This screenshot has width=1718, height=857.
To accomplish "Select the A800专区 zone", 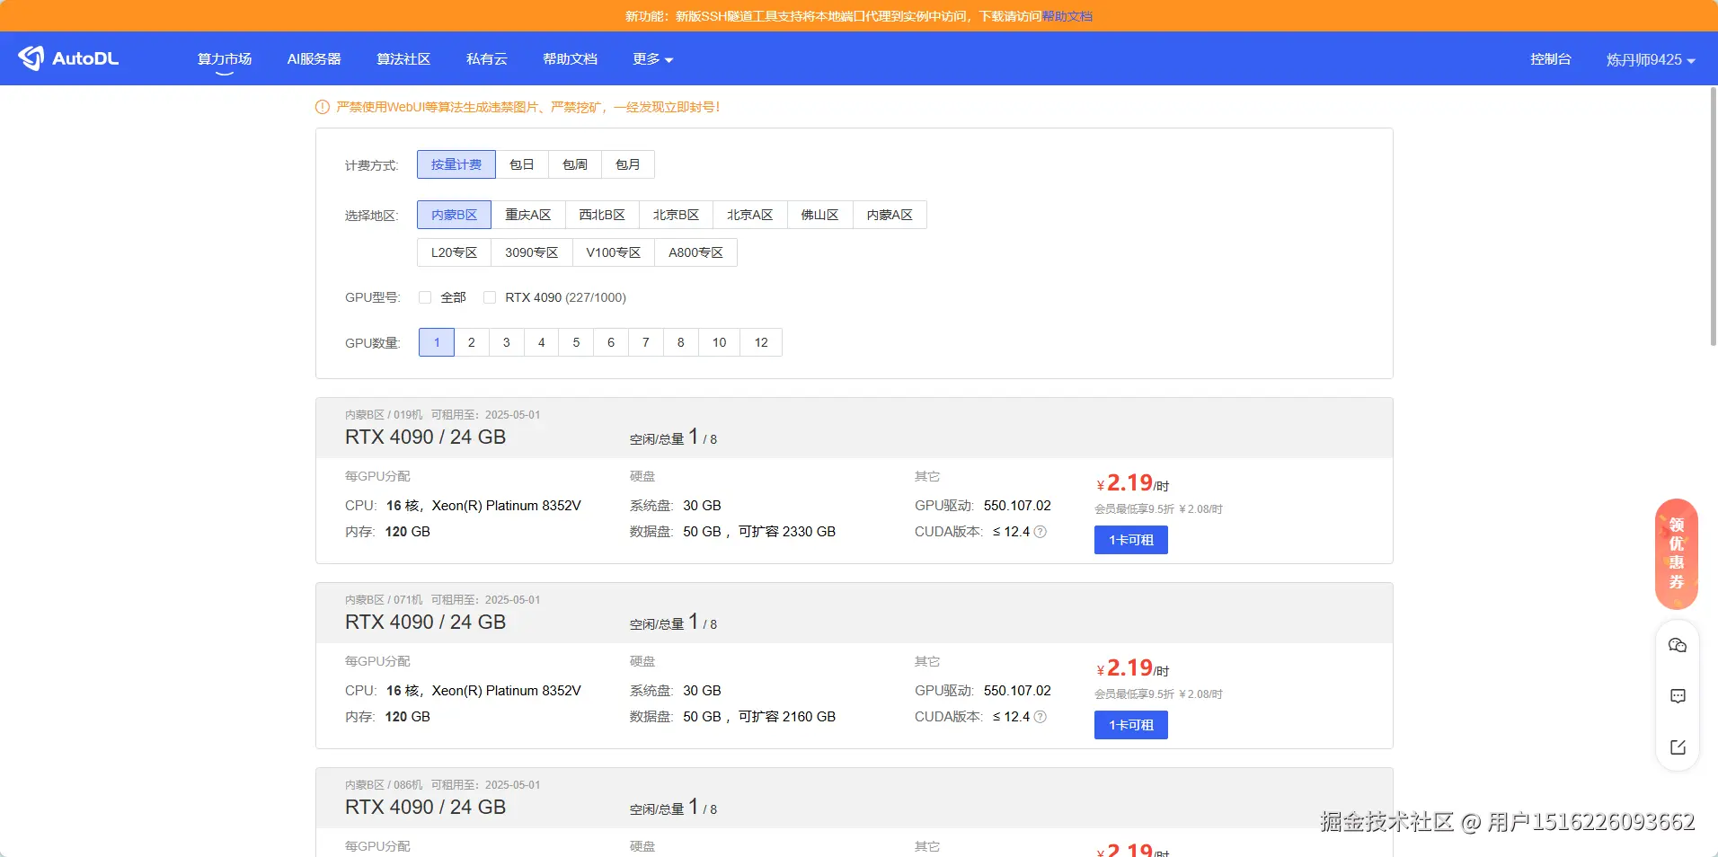I will point(696,252).
